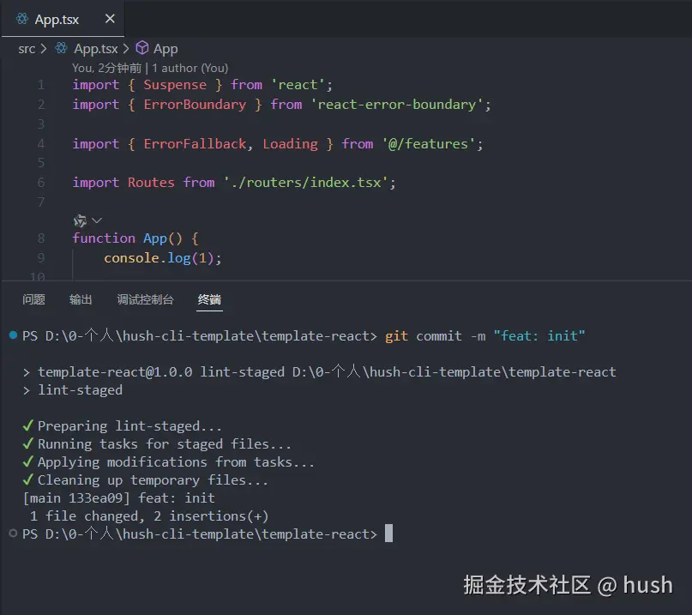Select App in the breadcrumb bar
Viewport: 692px width, 615px height.
coord(166,49)
